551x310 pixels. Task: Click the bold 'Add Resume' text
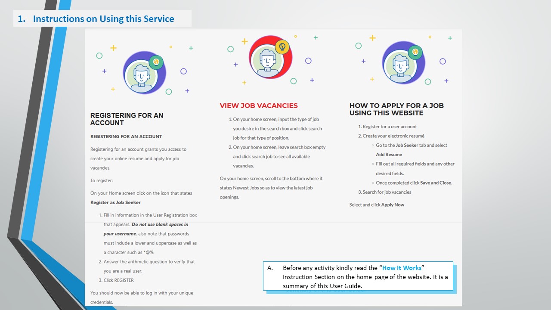pos(389,155)
